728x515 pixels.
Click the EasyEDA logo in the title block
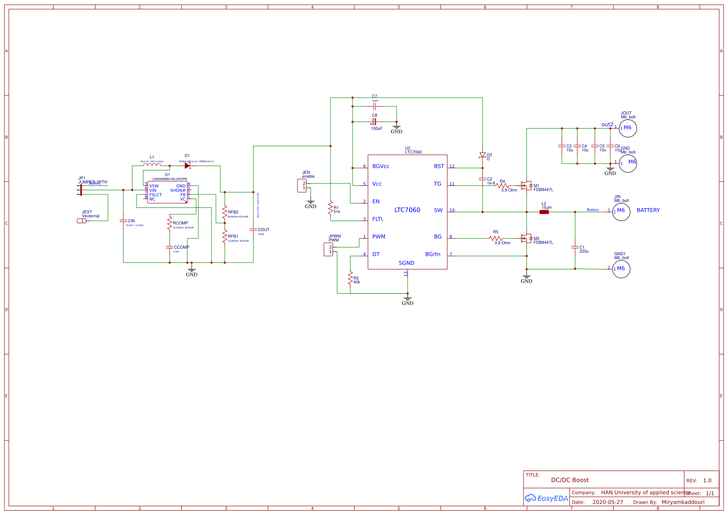(x=547, y=498)
